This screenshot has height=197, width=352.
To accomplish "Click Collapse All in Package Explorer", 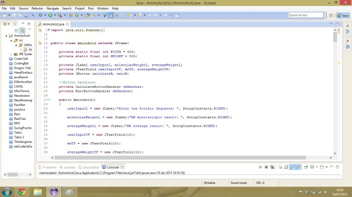I will pos(16,31).
